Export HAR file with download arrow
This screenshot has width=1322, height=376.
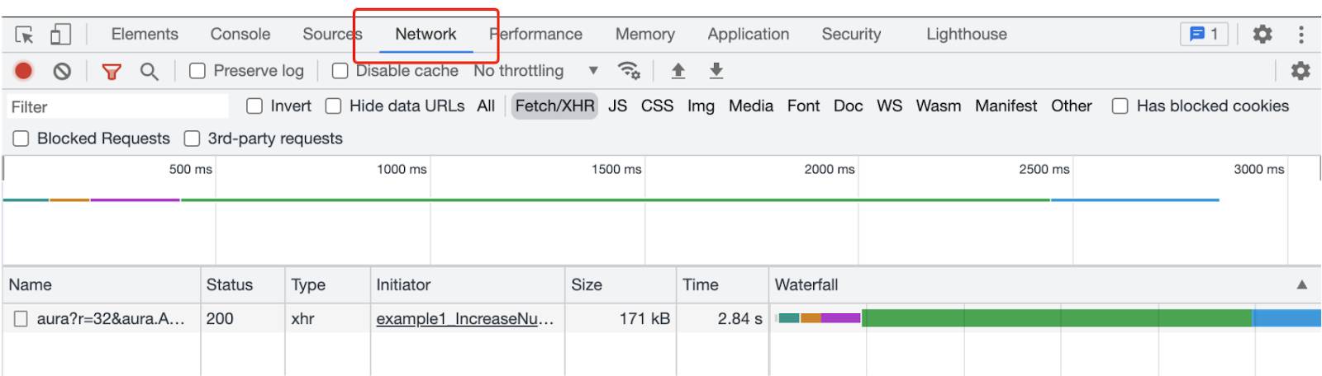coord(716,71)
